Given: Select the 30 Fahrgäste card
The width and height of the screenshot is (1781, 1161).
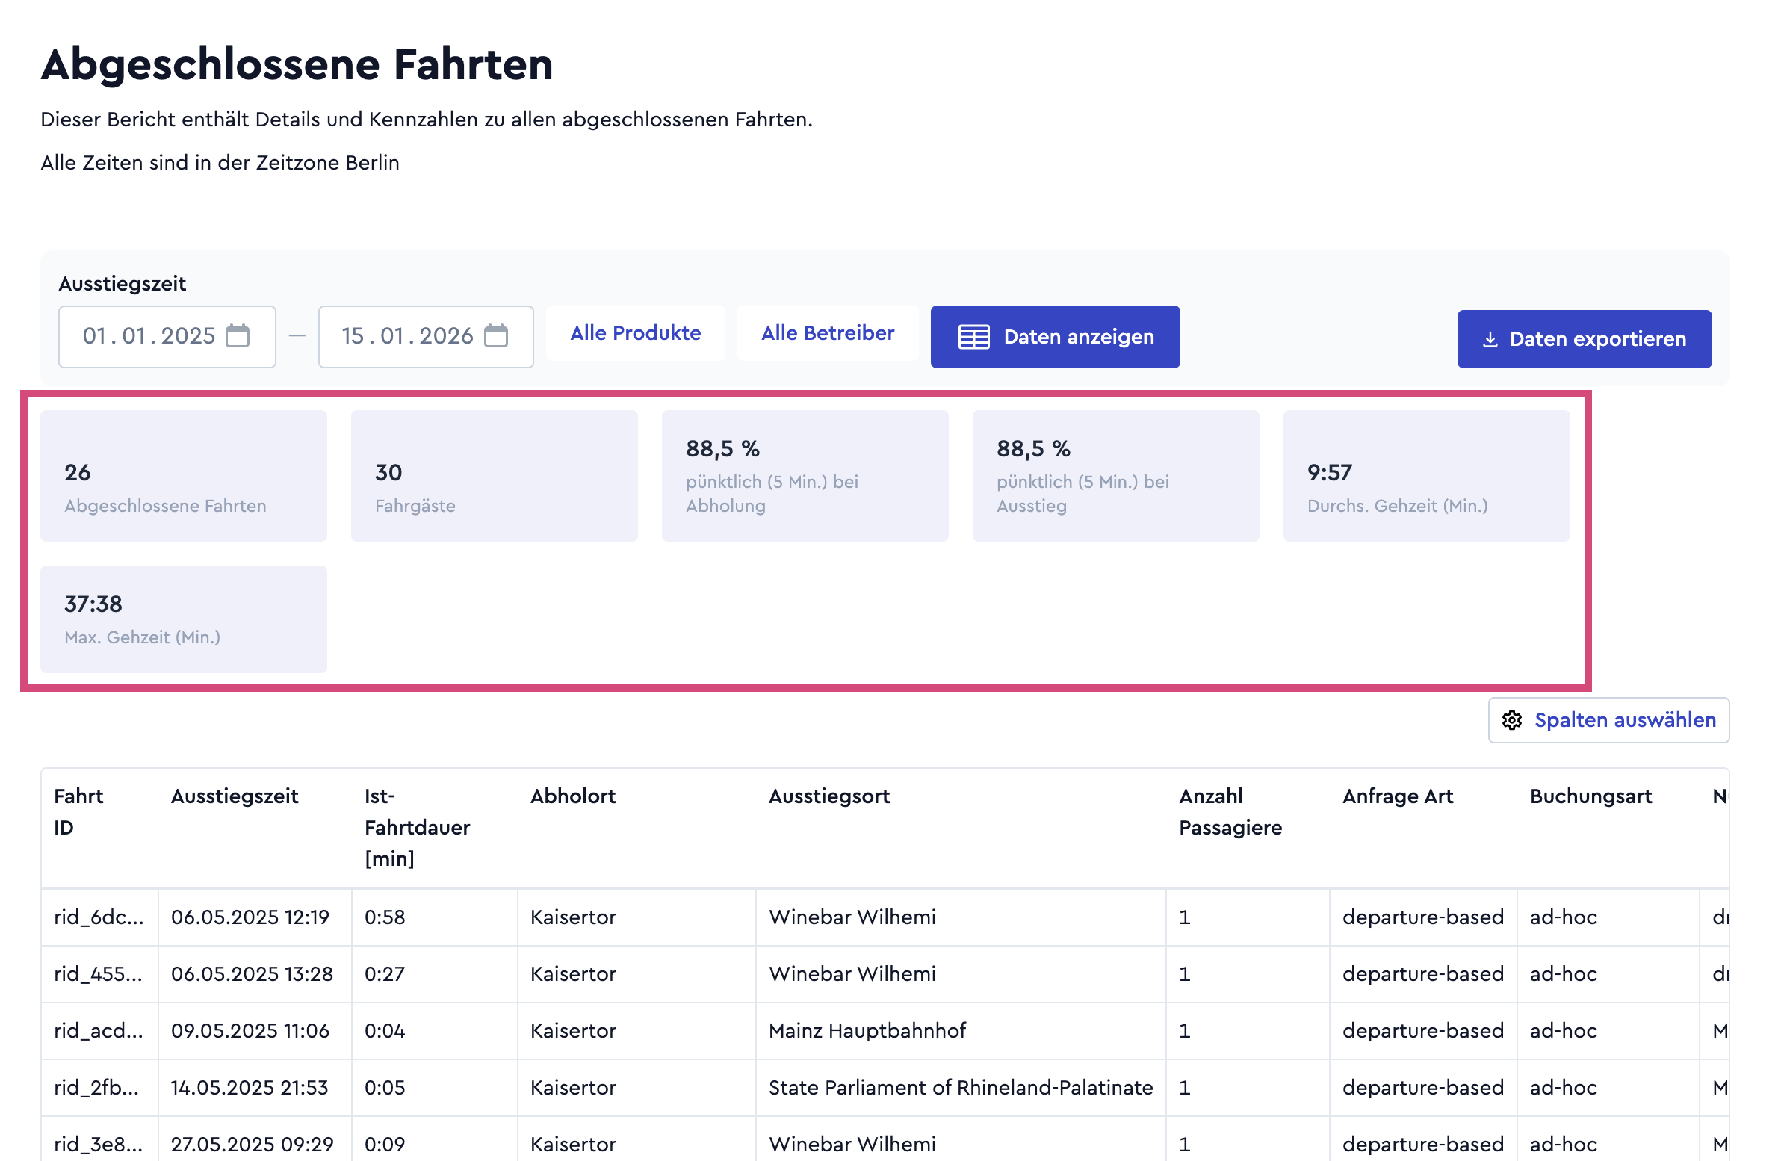Looking at the screenshot, I should click(x=494, y=476).
